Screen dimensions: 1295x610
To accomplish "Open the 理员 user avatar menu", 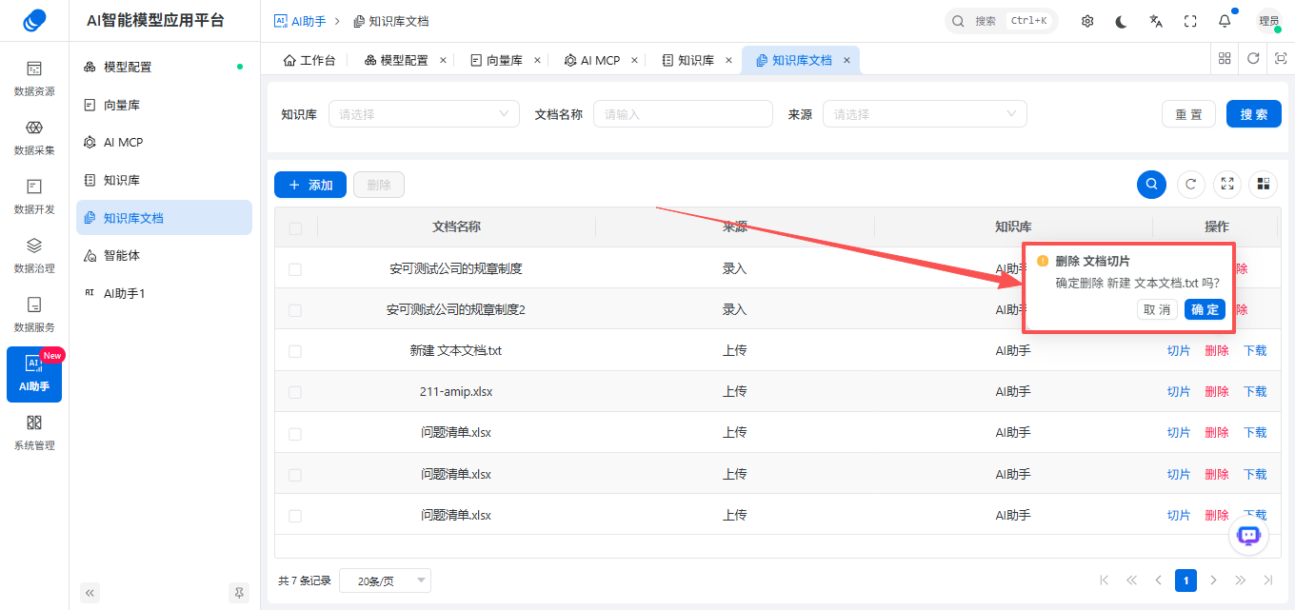I will coord(1269,21).
